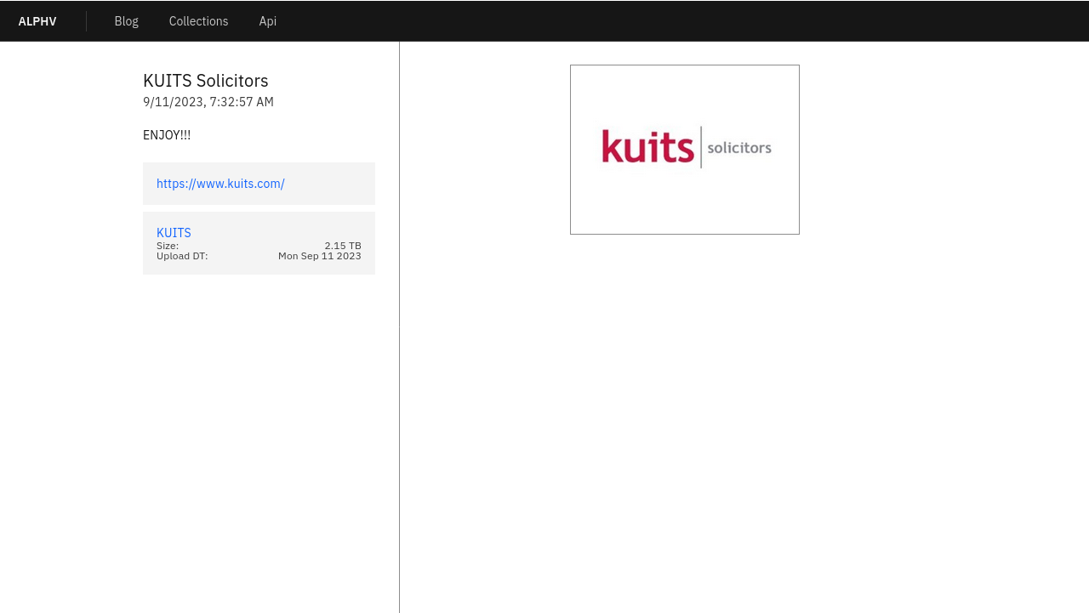Screen dimensions: 1089x613
Task: Select the timestamp 9/11/2023, 7:32:57 AM
Action: (x=208, y=102)
